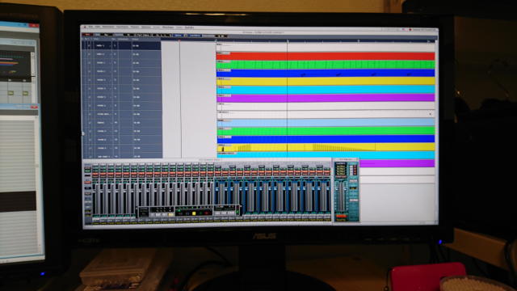This screenshot has width=517, height=291.
Task: Select the purple clip beside the master channel strip
Action: 397,163
